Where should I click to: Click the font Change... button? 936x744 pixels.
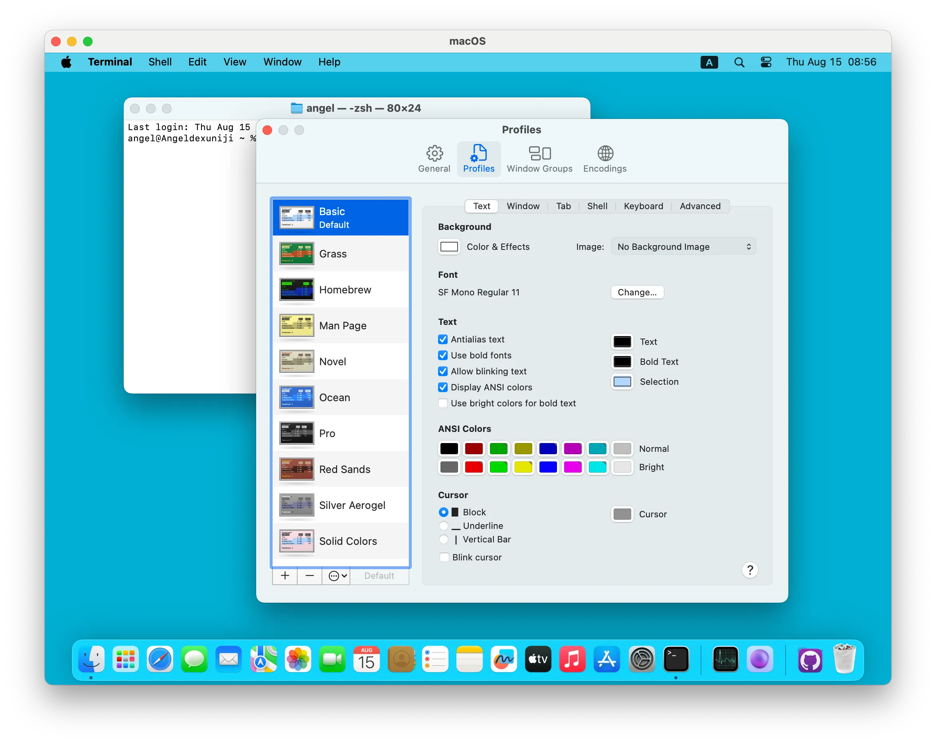(x=637, y=292)
